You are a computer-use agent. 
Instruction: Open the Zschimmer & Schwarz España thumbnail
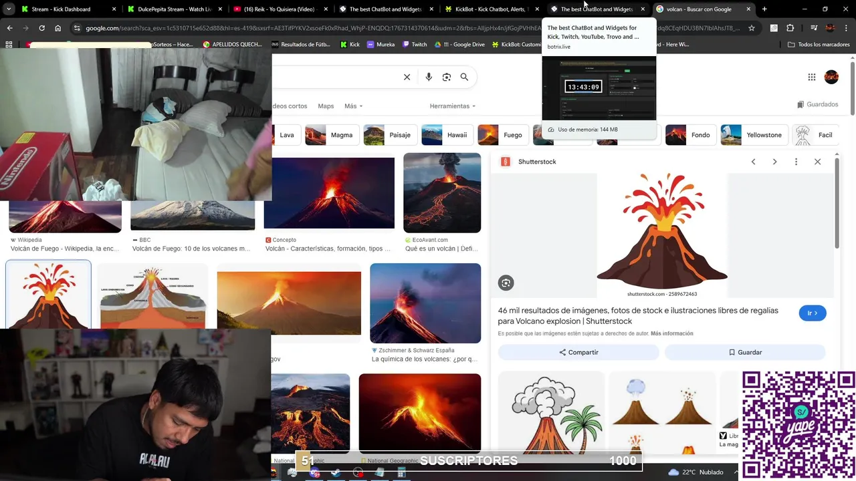[425, 303]
